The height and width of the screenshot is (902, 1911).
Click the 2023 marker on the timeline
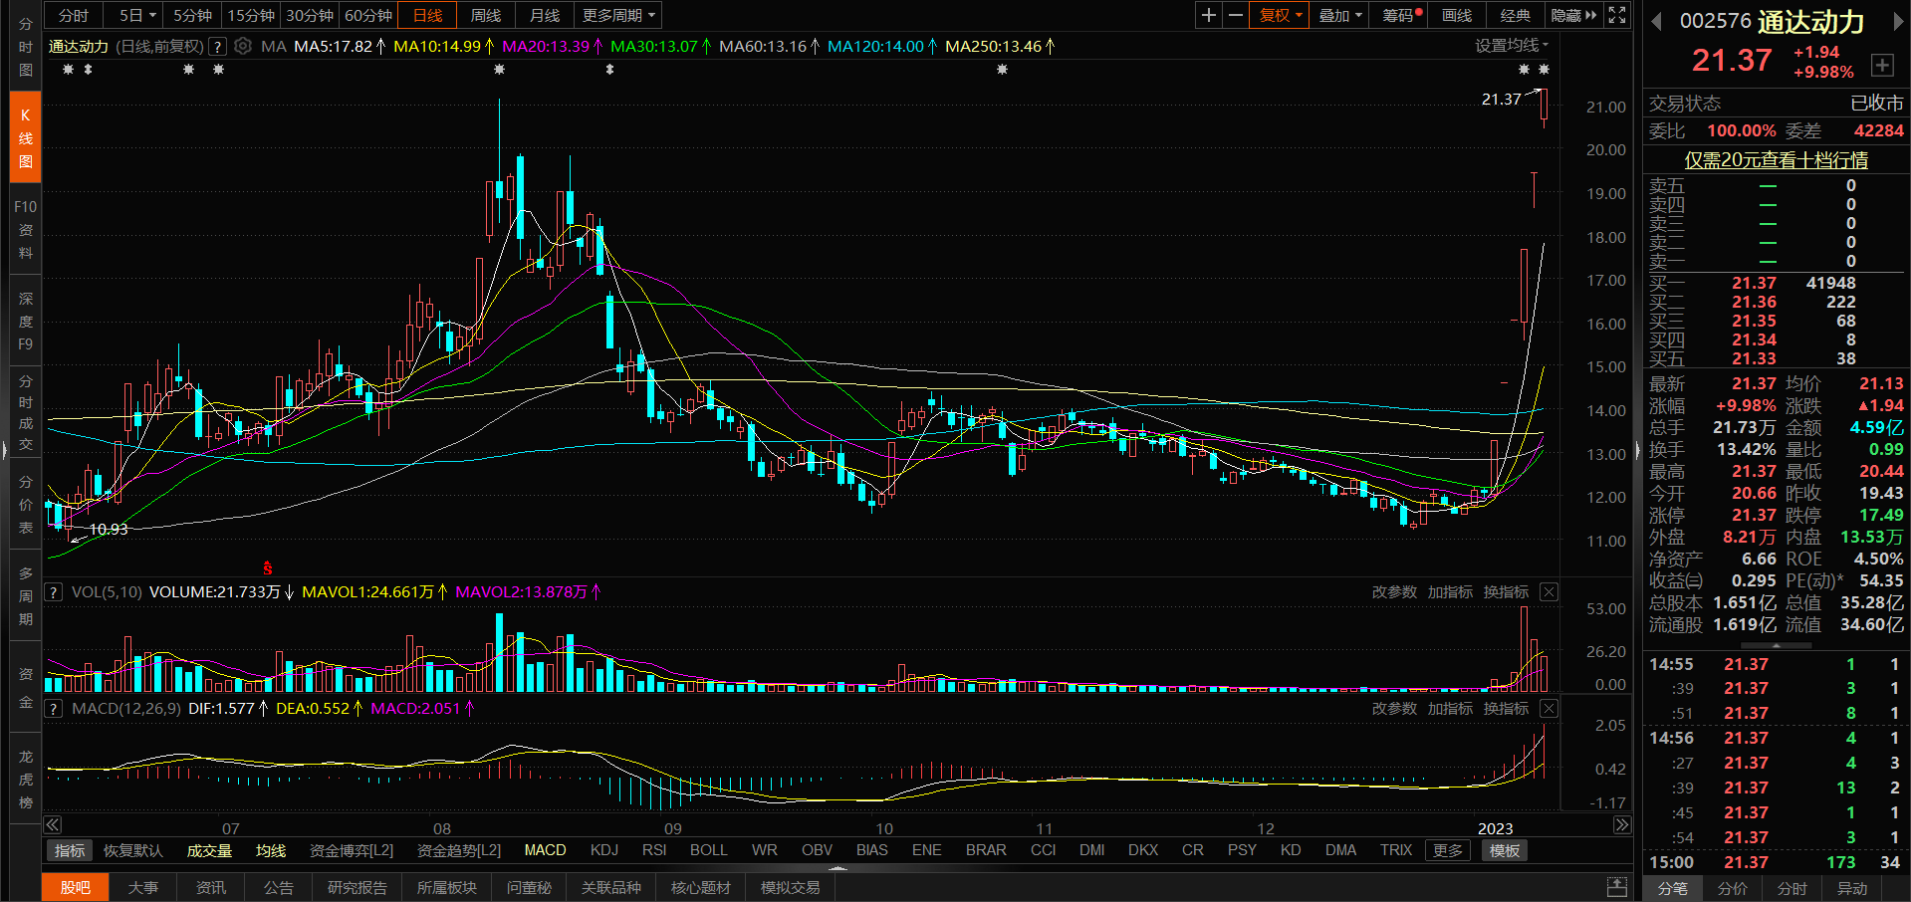(1495, 828)
